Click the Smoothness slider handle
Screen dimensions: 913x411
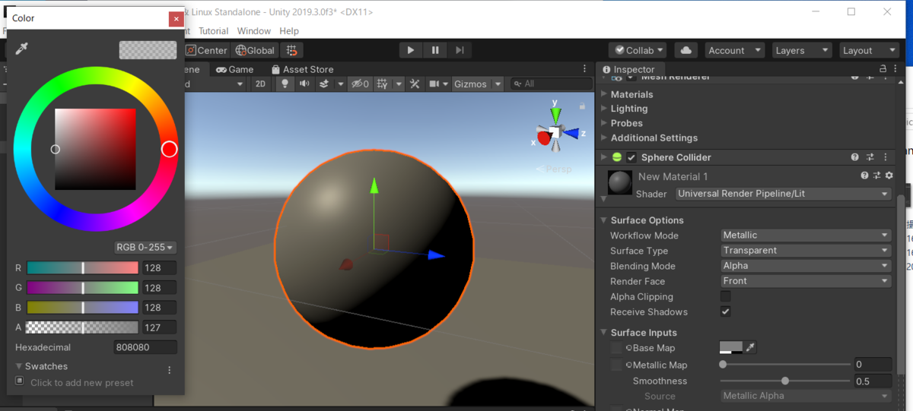pyautogui.click(x=785, y=381)
